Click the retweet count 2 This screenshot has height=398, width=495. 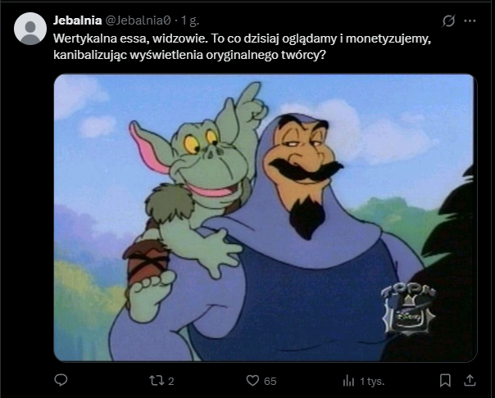click(x=170, y=382)
